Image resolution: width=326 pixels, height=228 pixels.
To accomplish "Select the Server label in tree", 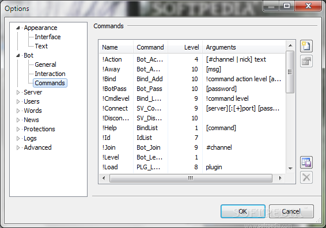I will (x=33, y=92).
